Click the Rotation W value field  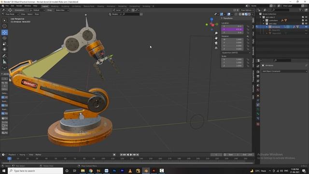pos(232,40)
